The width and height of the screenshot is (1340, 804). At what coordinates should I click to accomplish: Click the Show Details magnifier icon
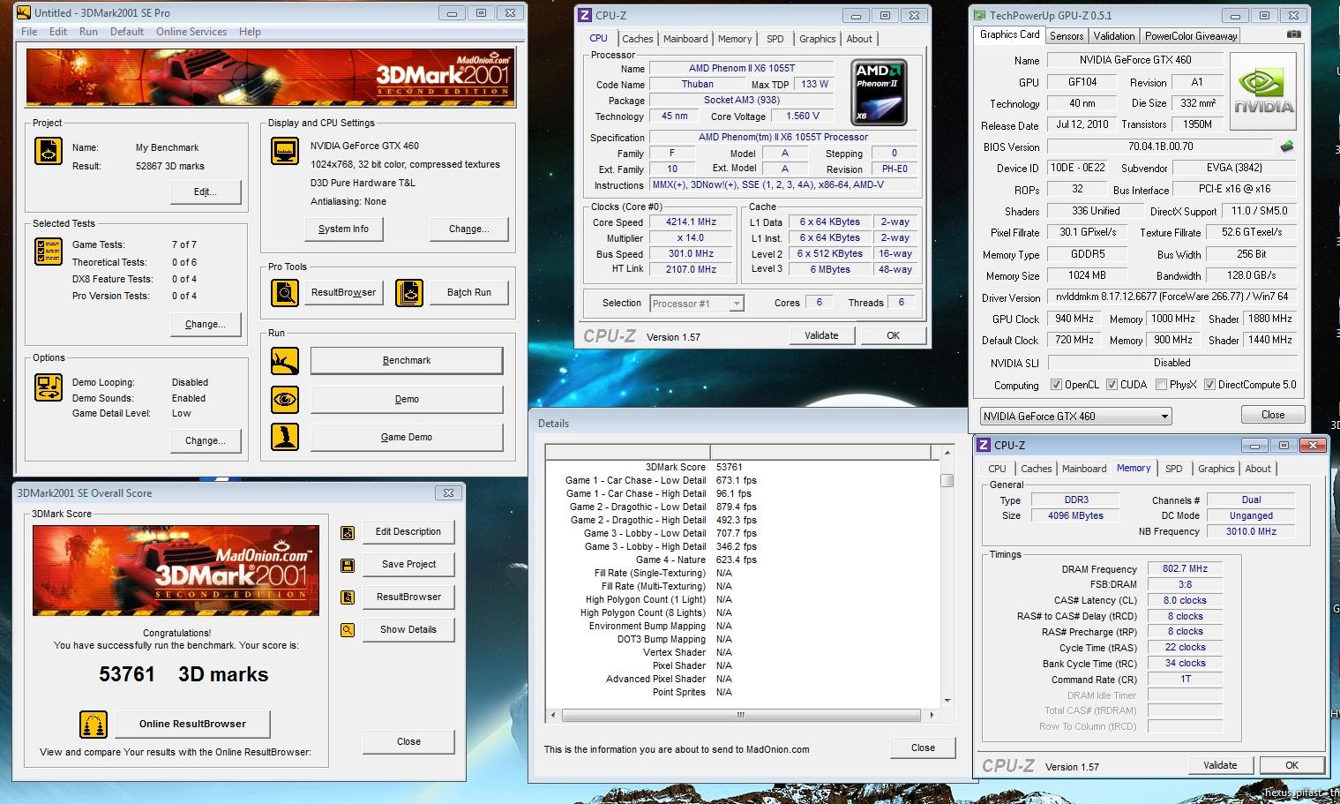[x=348, y=630]
